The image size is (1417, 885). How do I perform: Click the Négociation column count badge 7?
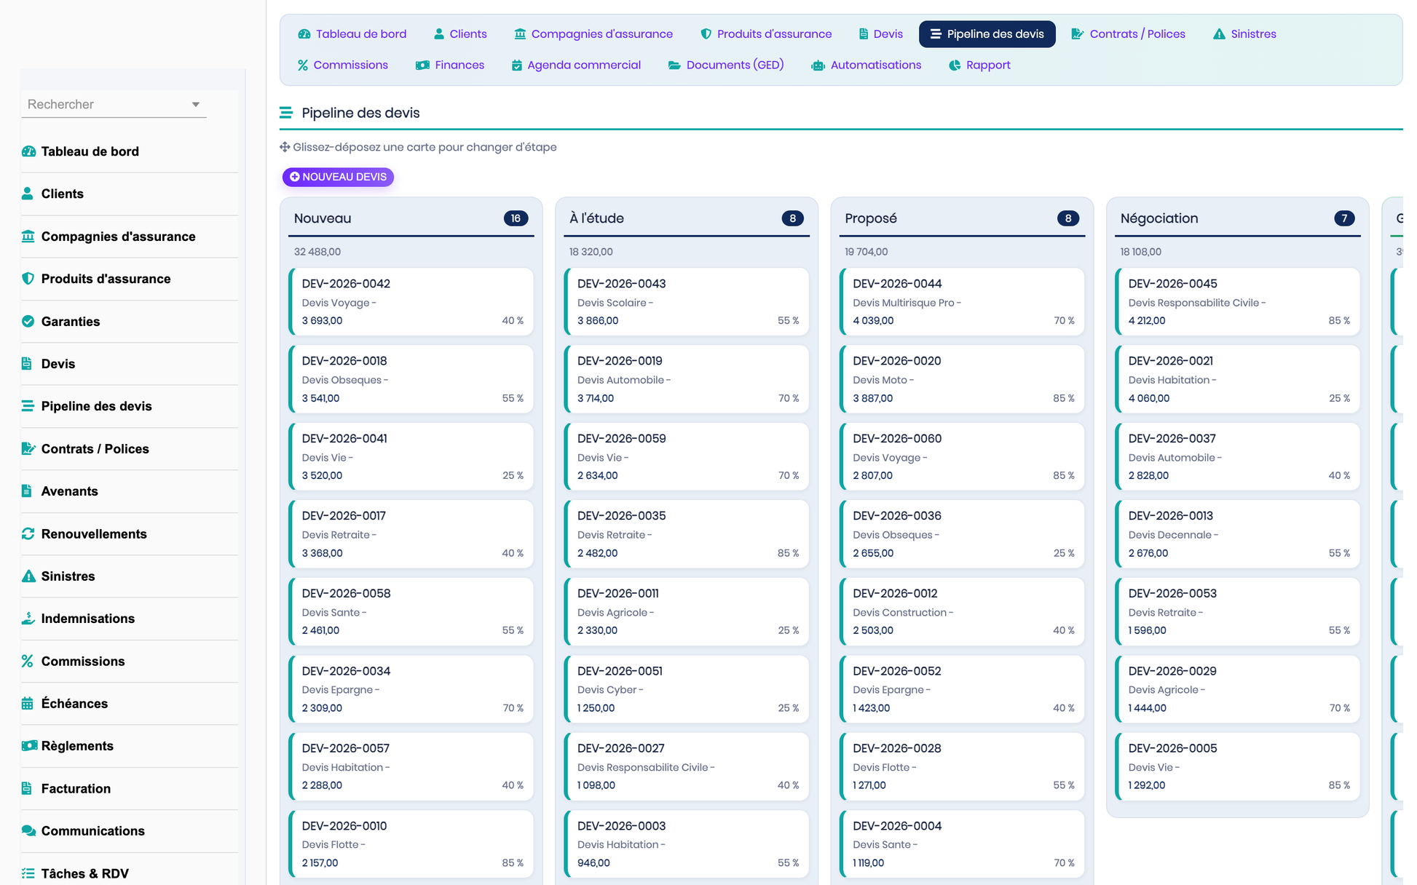pos(1344,218)
